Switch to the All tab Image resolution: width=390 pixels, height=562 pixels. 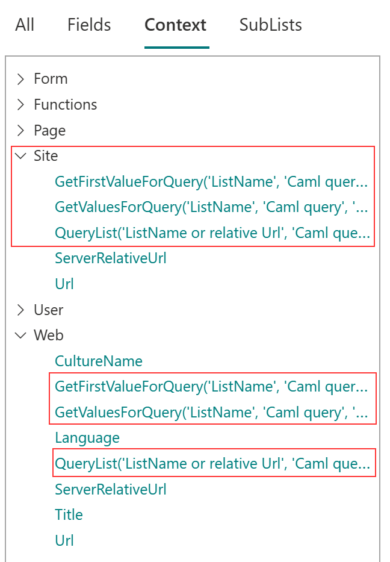[25, 25]
